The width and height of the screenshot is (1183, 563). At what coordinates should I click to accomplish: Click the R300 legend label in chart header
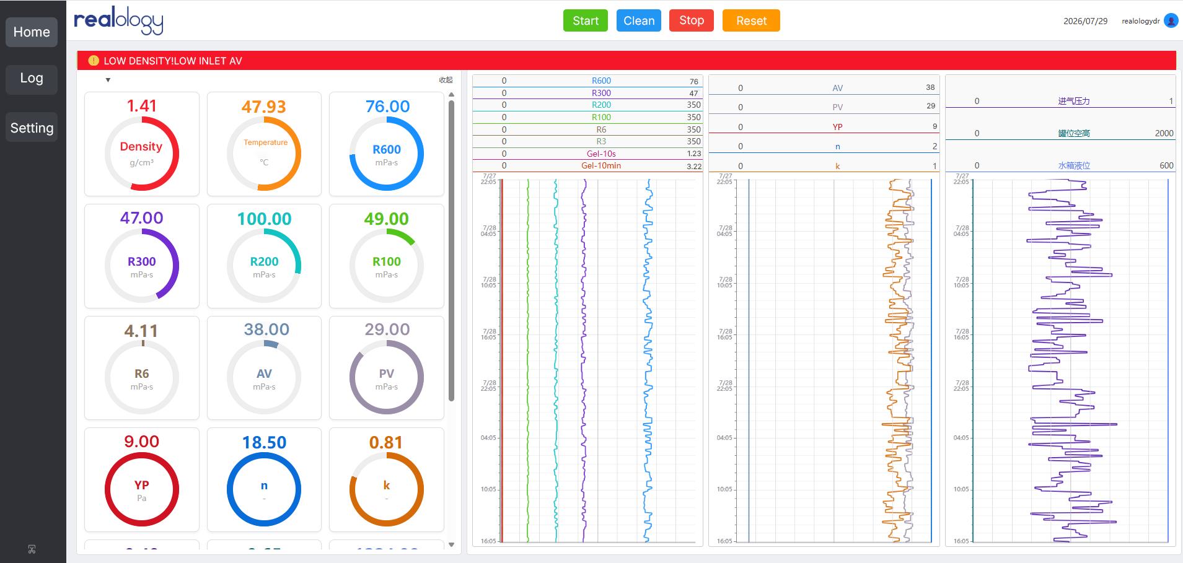coord(601,93)
